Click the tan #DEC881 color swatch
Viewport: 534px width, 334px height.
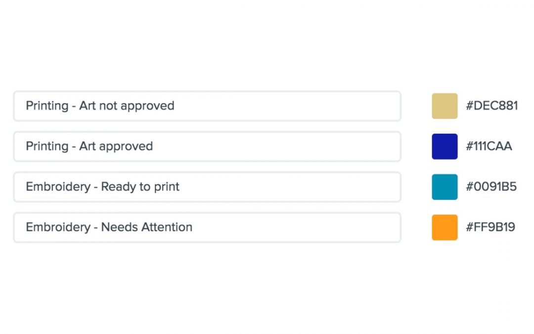tap(445, 106)
